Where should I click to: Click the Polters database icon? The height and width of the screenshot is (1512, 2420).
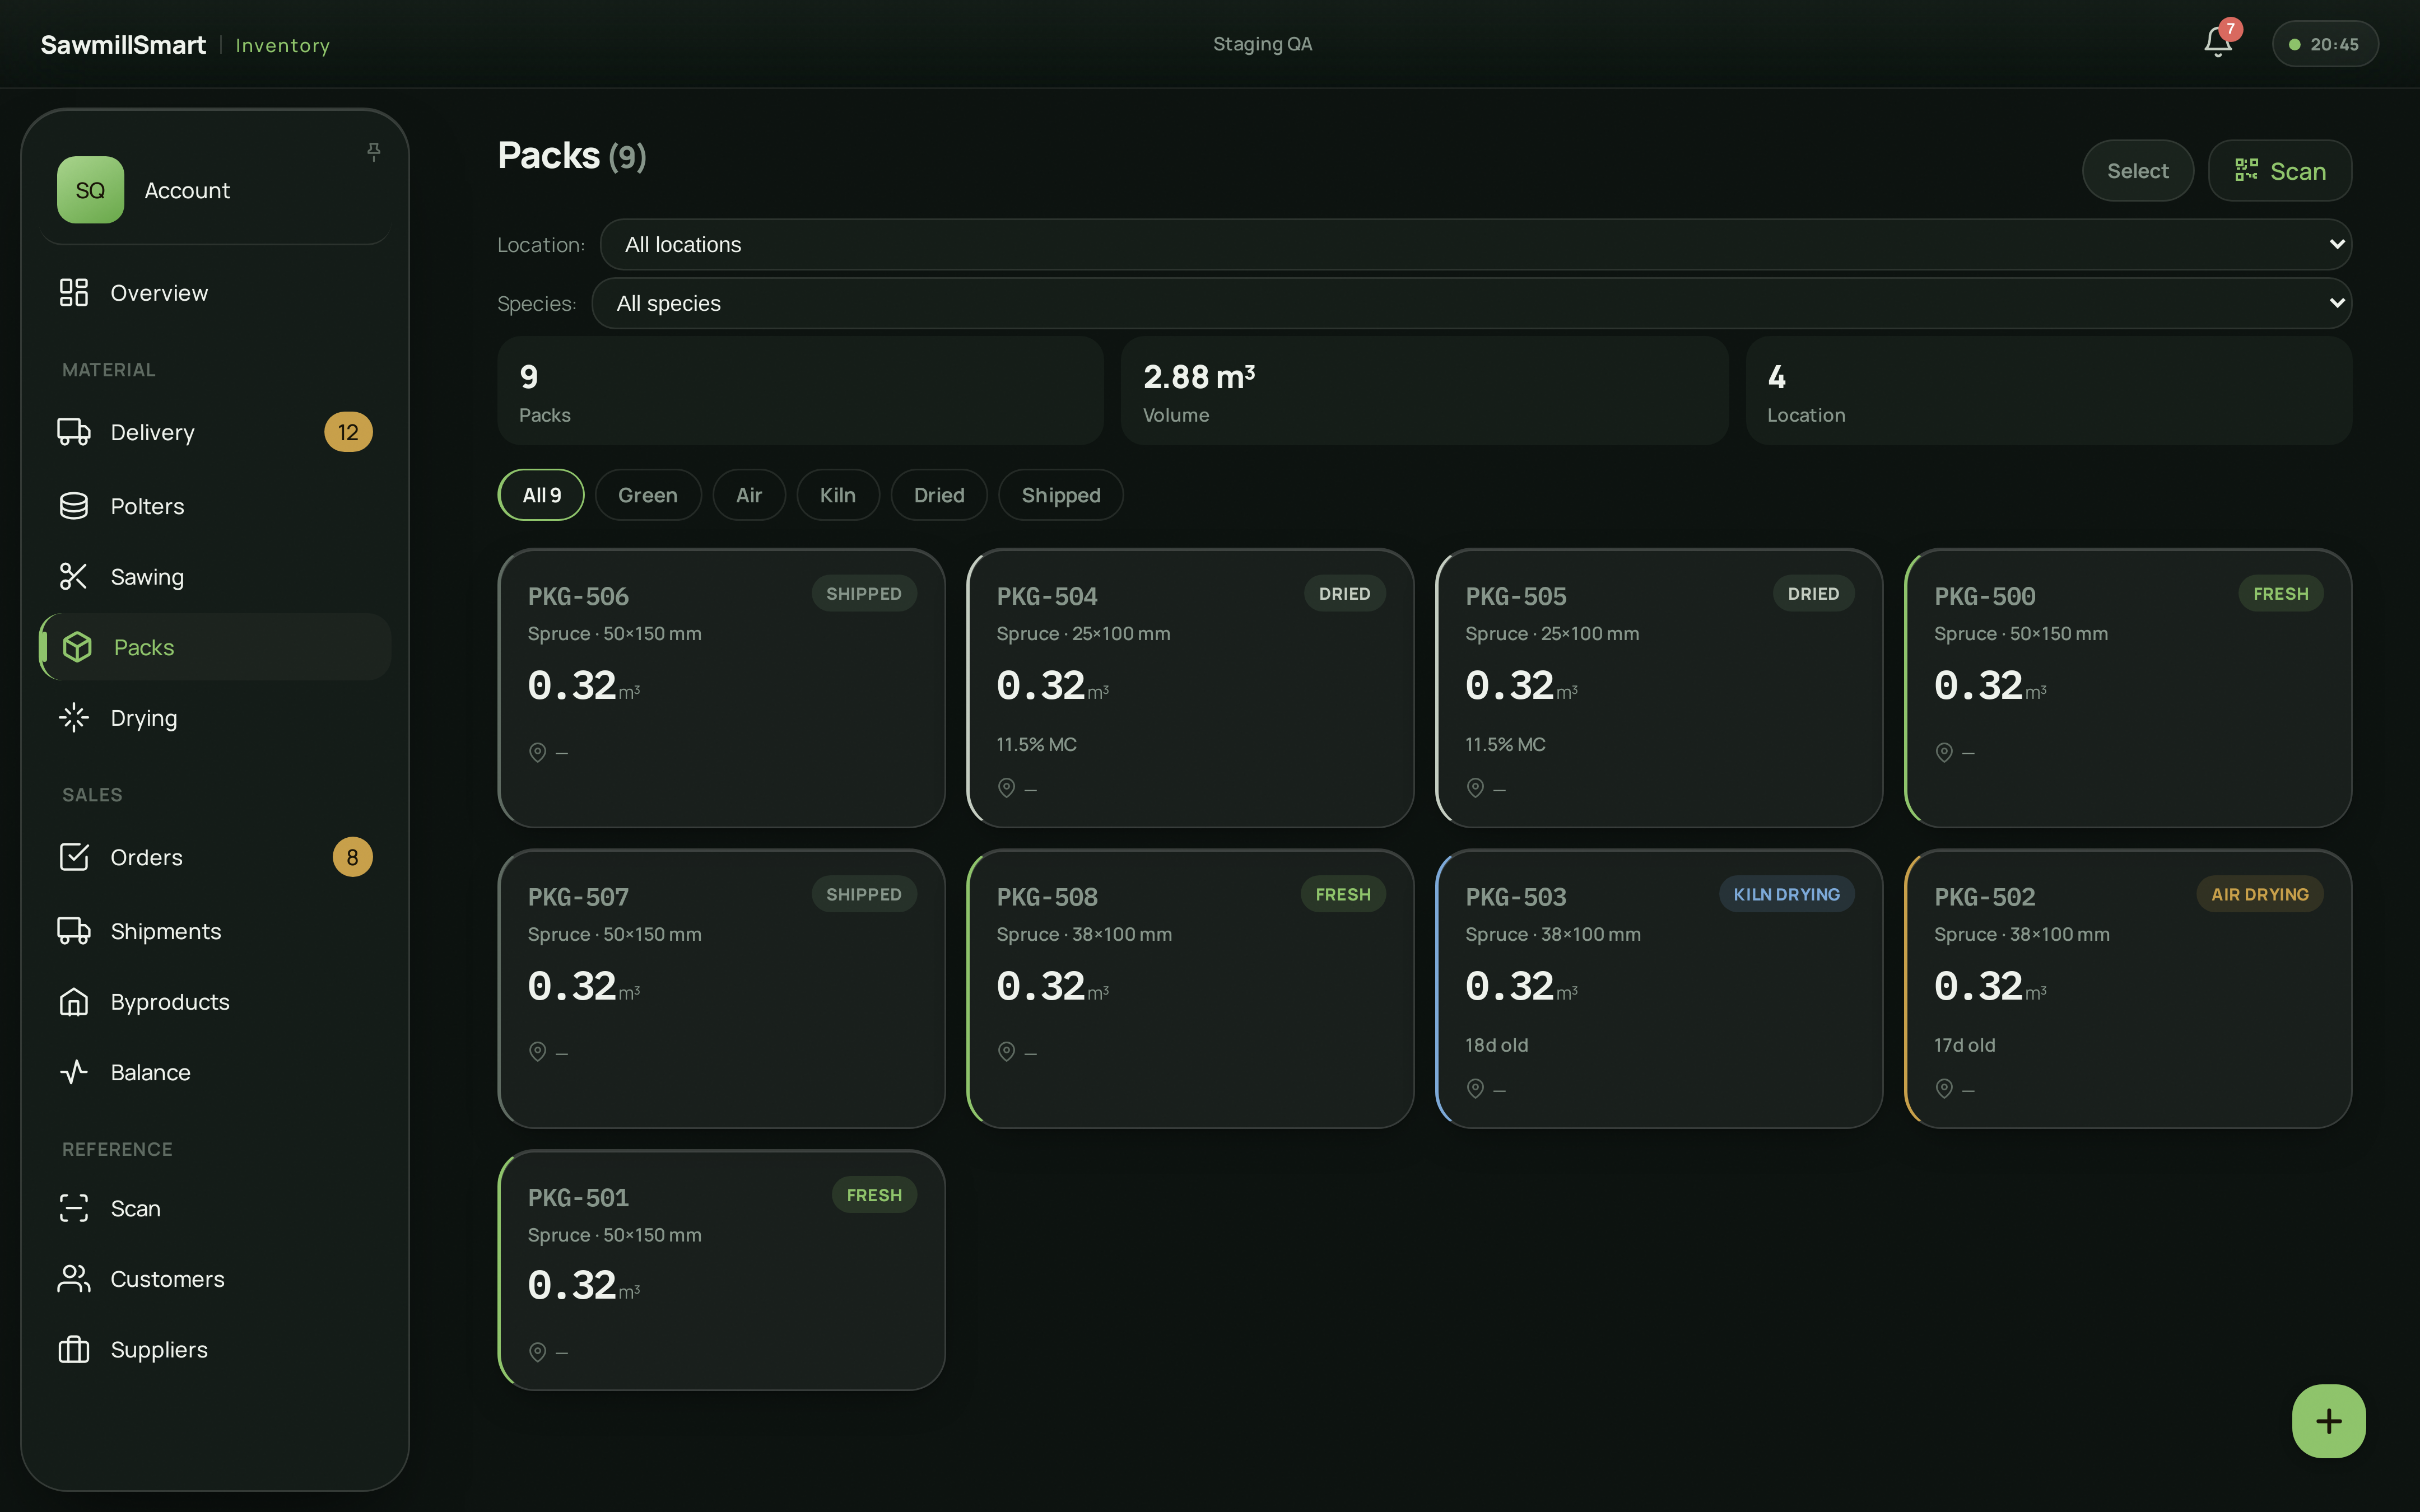coord(74,506)
